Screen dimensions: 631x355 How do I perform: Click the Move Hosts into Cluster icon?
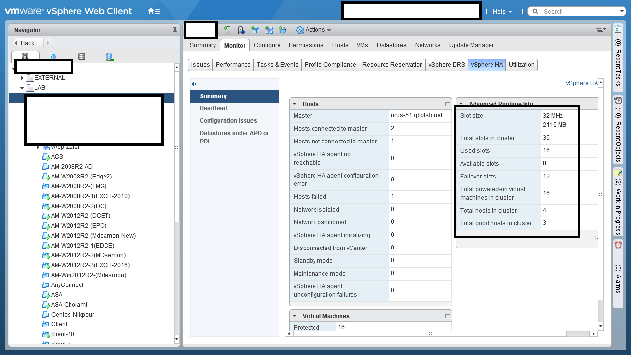pyautogui.click(x=242, y=30)
